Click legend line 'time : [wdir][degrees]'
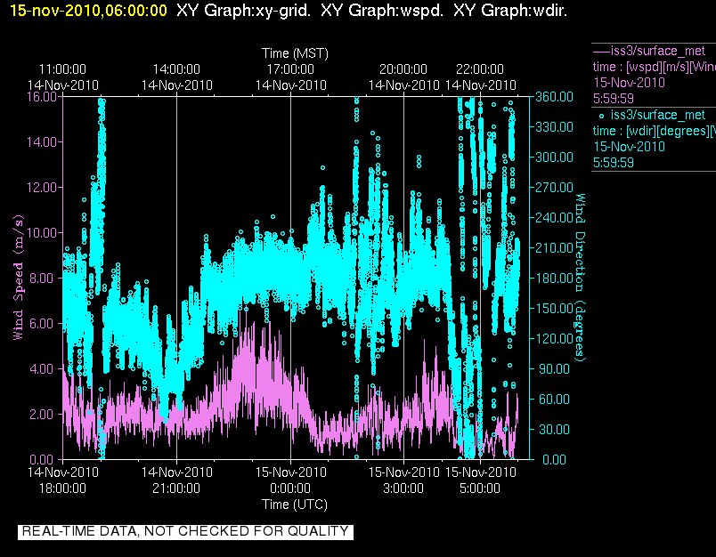716x557 pixels. [x=654, y=131]
